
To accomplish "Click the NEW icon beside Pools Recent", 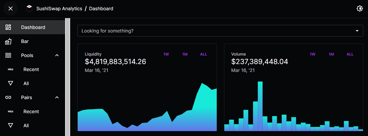I will tap(11, 70).
